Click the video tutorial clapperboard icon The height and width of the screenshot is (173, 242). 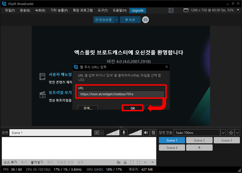[42, 95]
